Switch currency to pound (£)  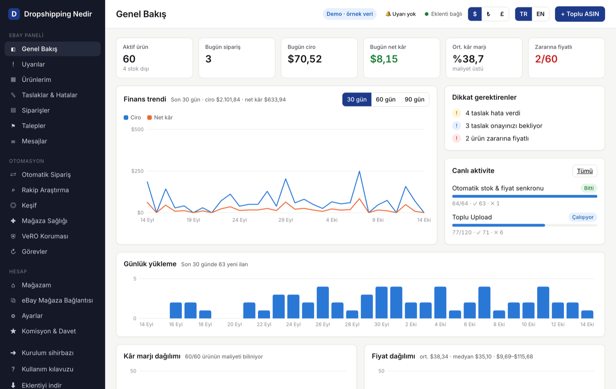[x=502, y=14]
